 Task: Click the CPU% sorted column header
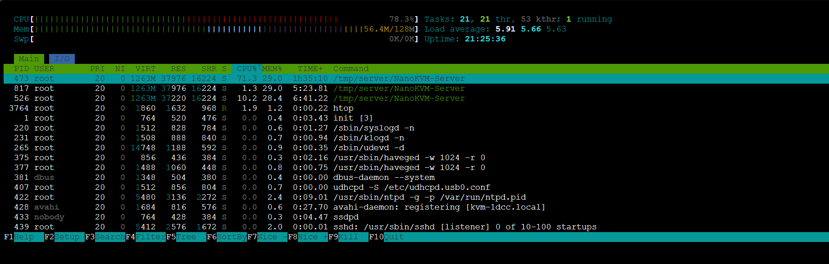[x=246, y=69]
